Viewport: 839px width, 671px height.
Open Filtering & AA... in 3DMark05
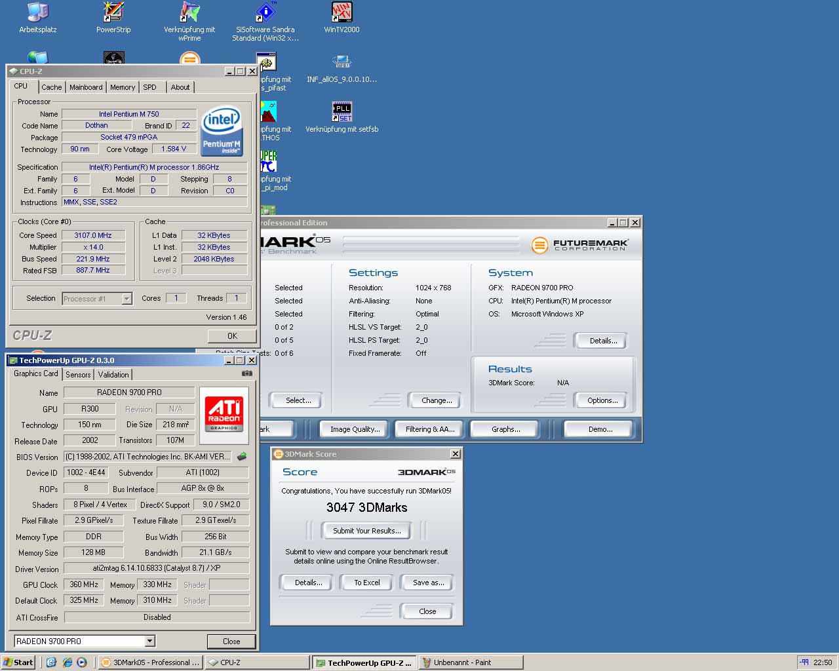429,429
